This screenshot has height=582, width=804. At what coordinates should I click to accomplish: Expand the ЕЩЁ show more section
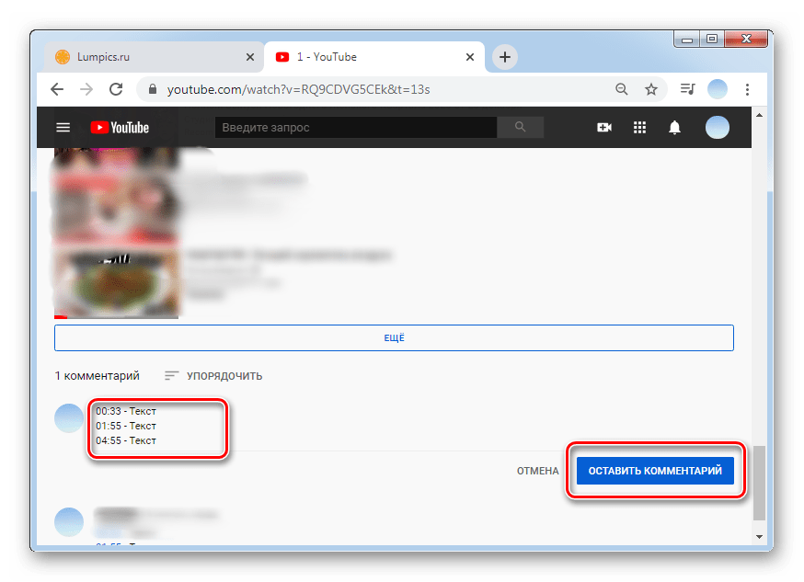(394, 338)
